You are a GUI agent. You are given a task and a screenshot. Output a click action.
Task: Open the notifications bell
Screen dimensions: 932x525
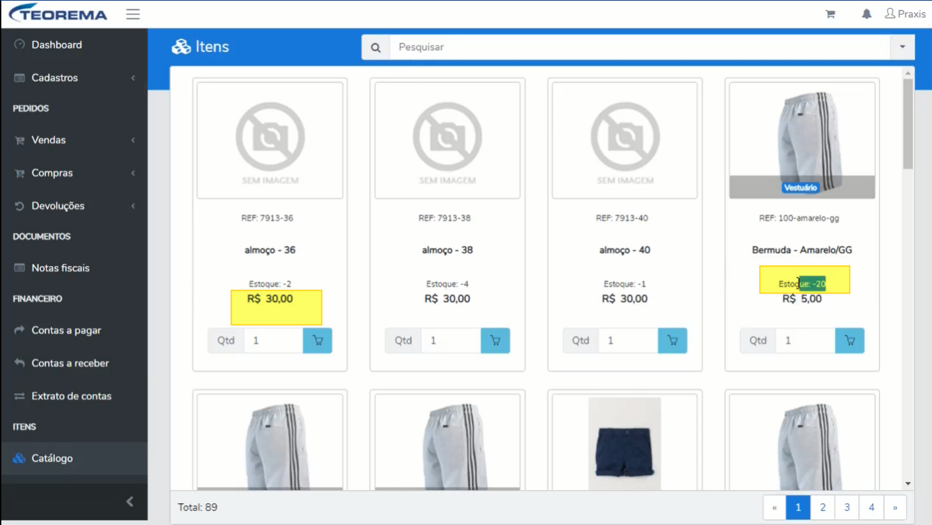(867, 14)
